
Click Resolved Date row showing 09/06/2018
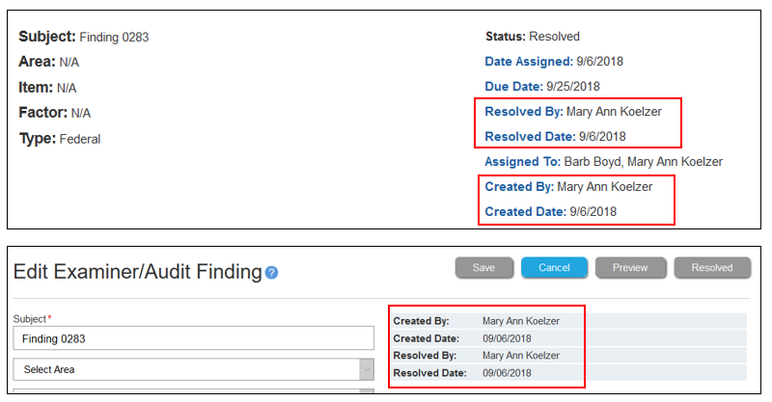pos(568,372)
